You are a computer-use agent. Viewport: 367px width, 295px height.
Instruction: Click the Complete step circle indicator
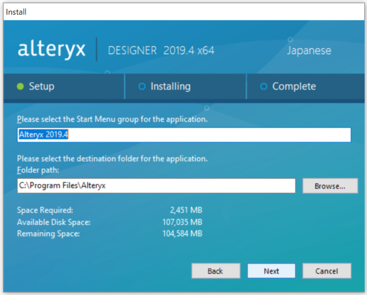[x=264, y=87]
